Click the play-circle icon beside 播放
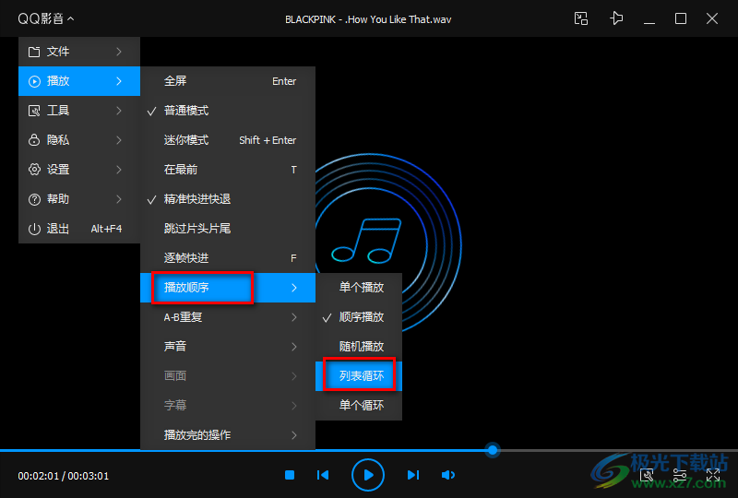 (34, 81)
